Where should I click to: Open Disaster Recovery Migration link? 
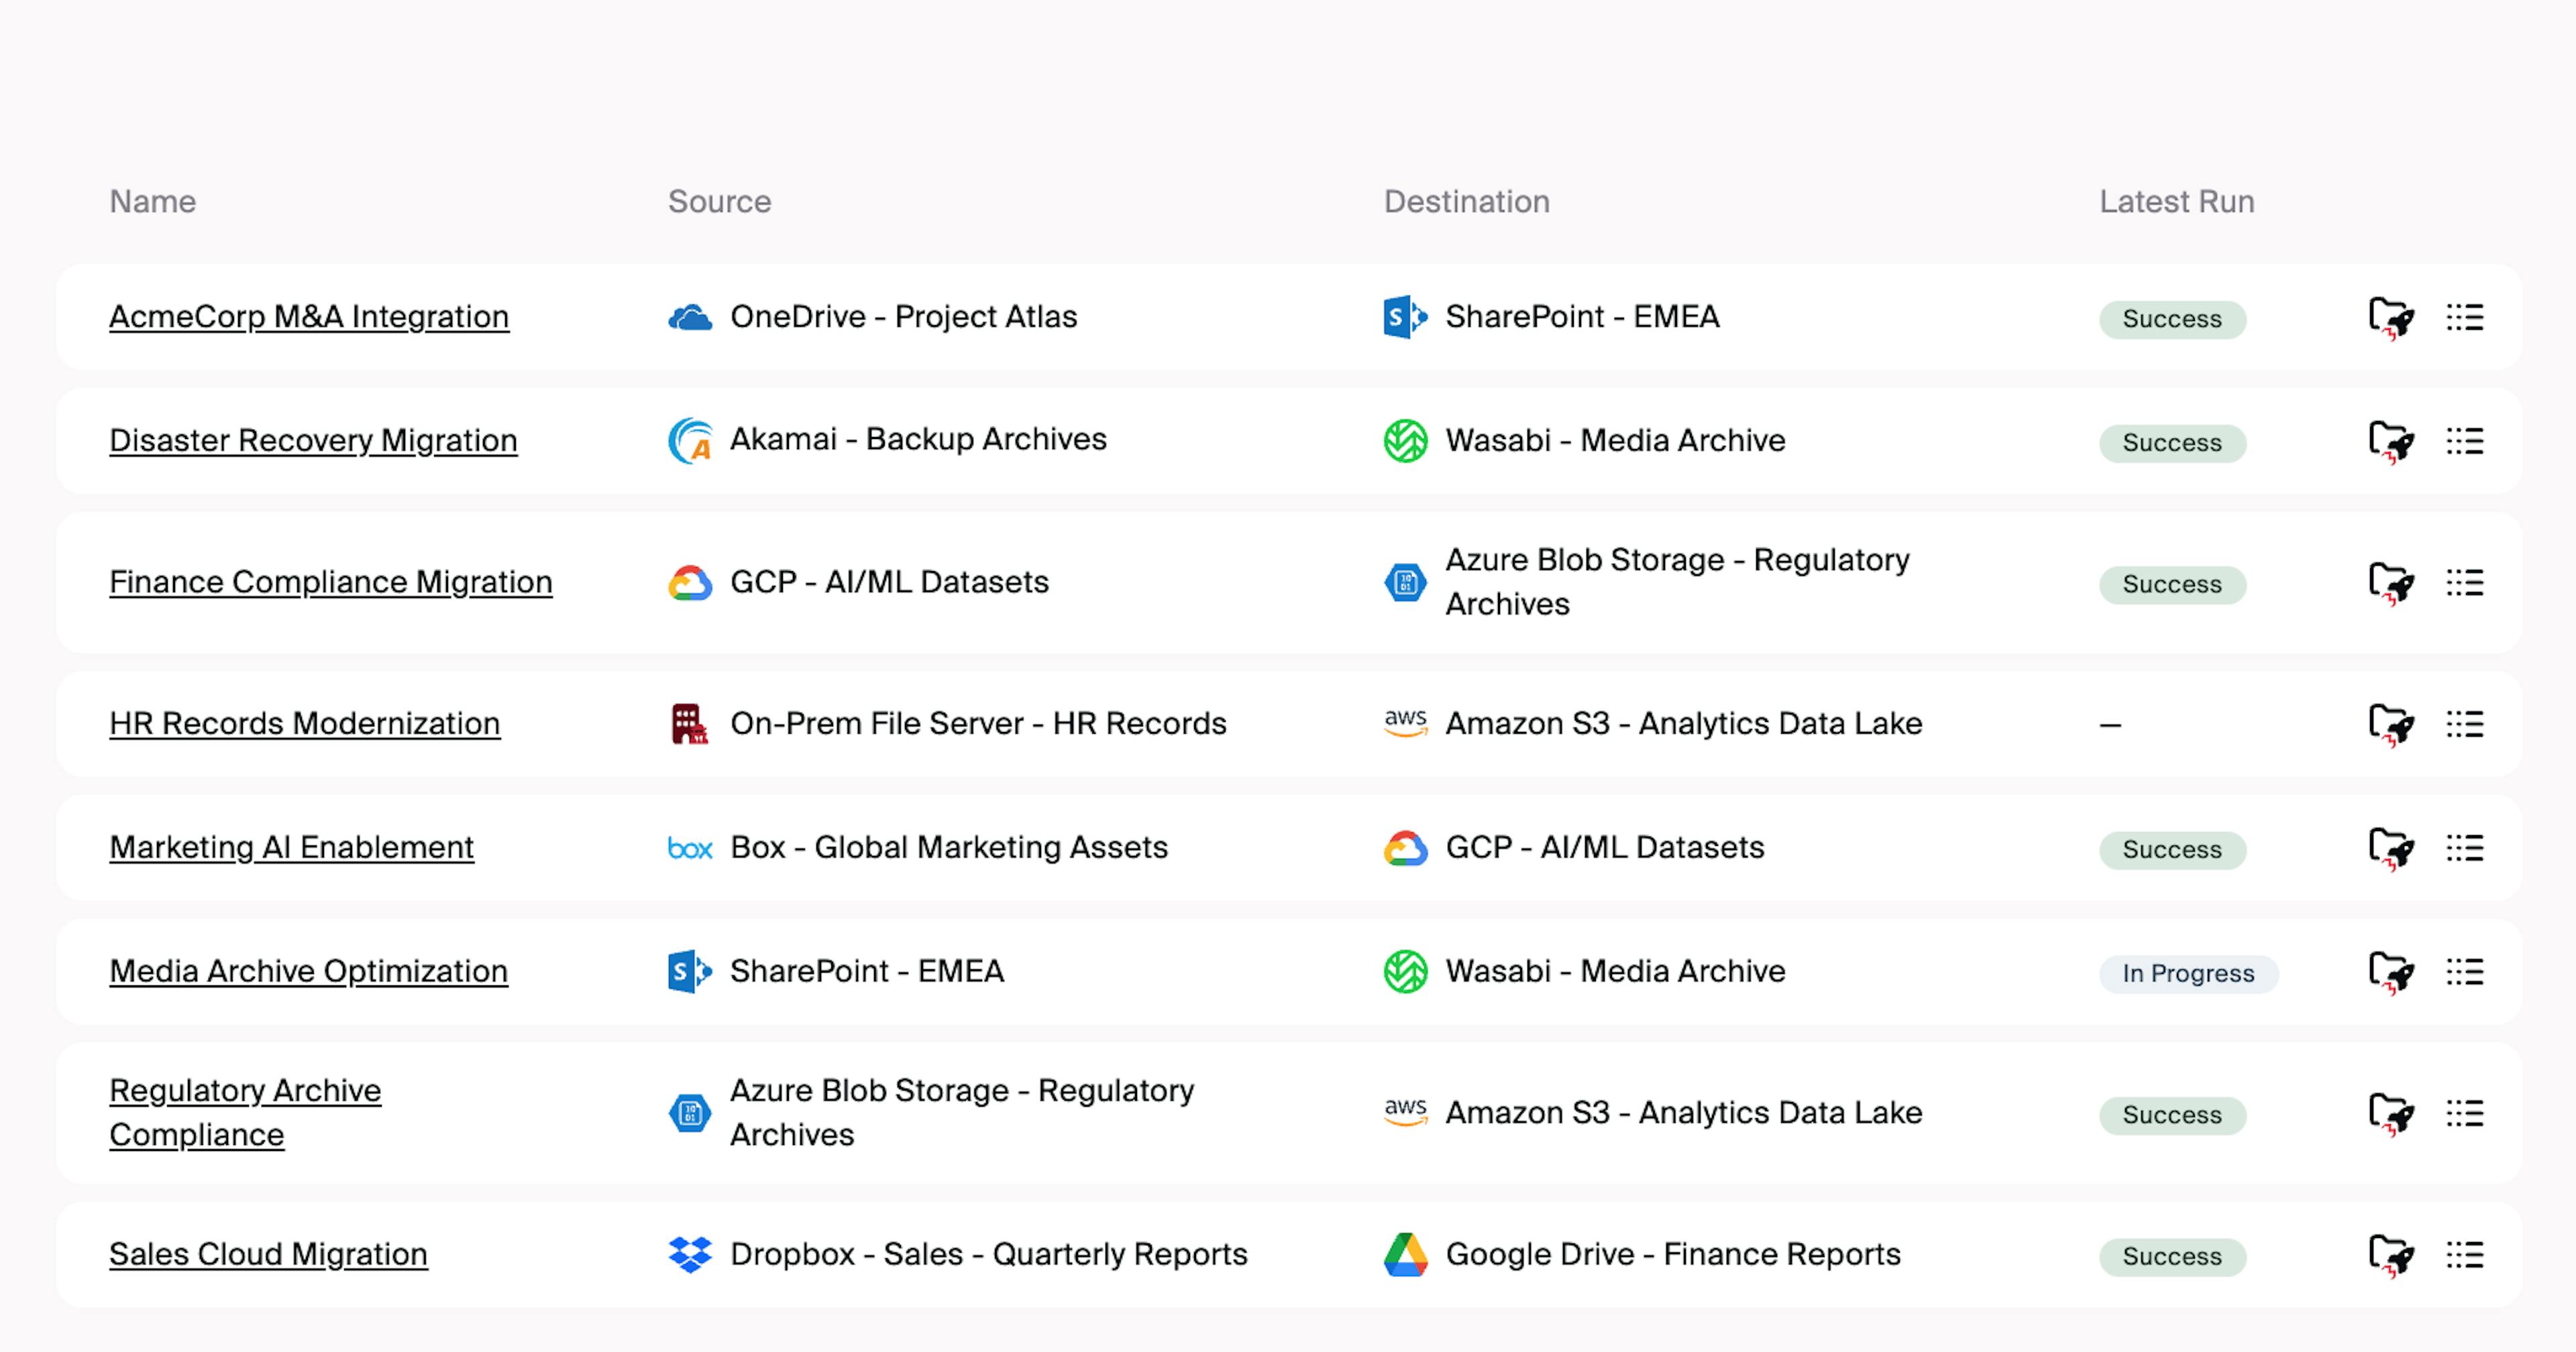pos(313,440)
